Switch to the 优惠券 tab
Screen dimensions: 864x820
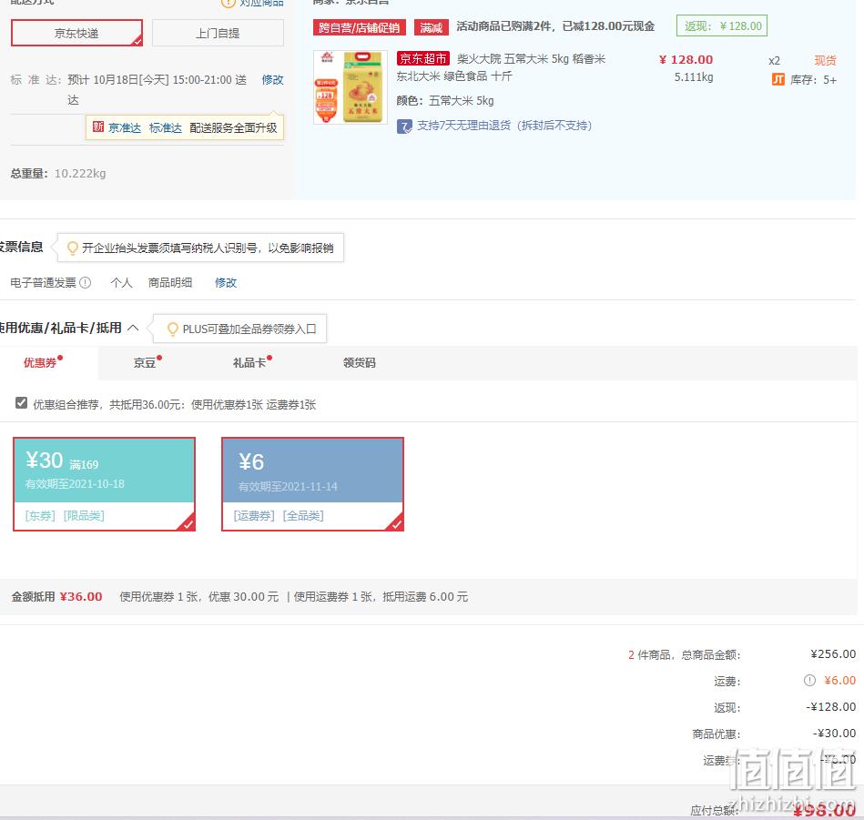point(40,362)
